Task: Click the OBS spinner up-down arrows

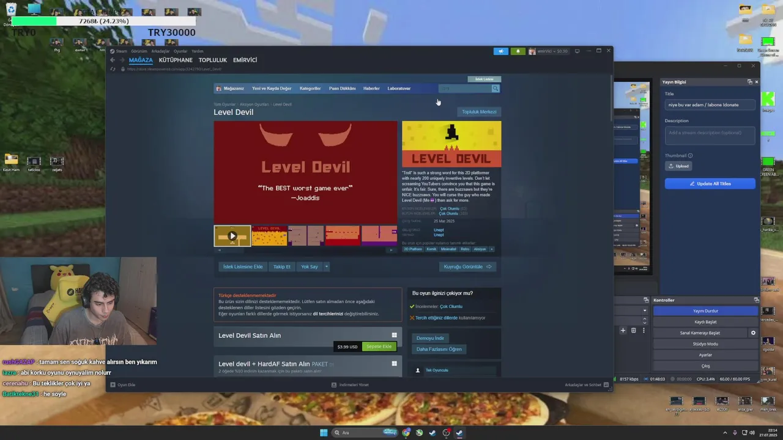Action: coord(644,321)
